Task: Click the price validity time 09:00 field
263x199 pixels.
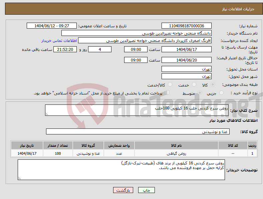Action: [136, 60]
